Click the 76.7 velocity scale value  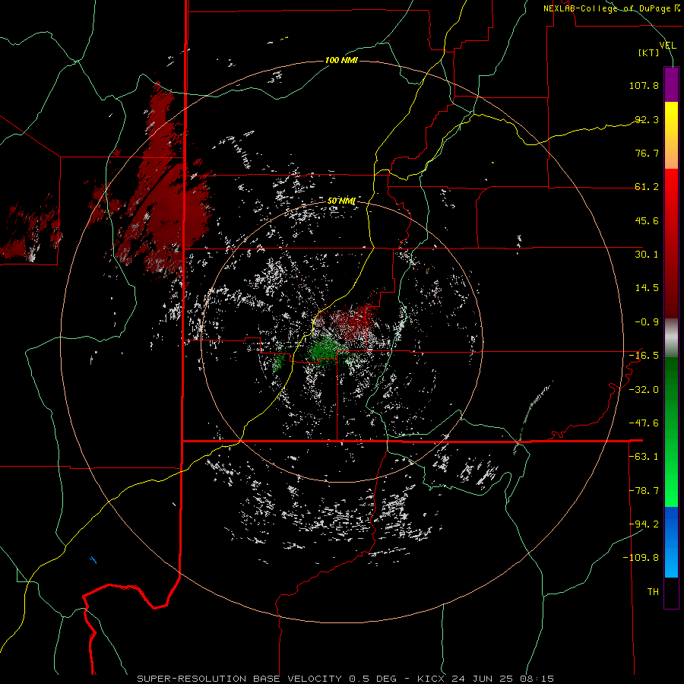[x=647, y=153]
